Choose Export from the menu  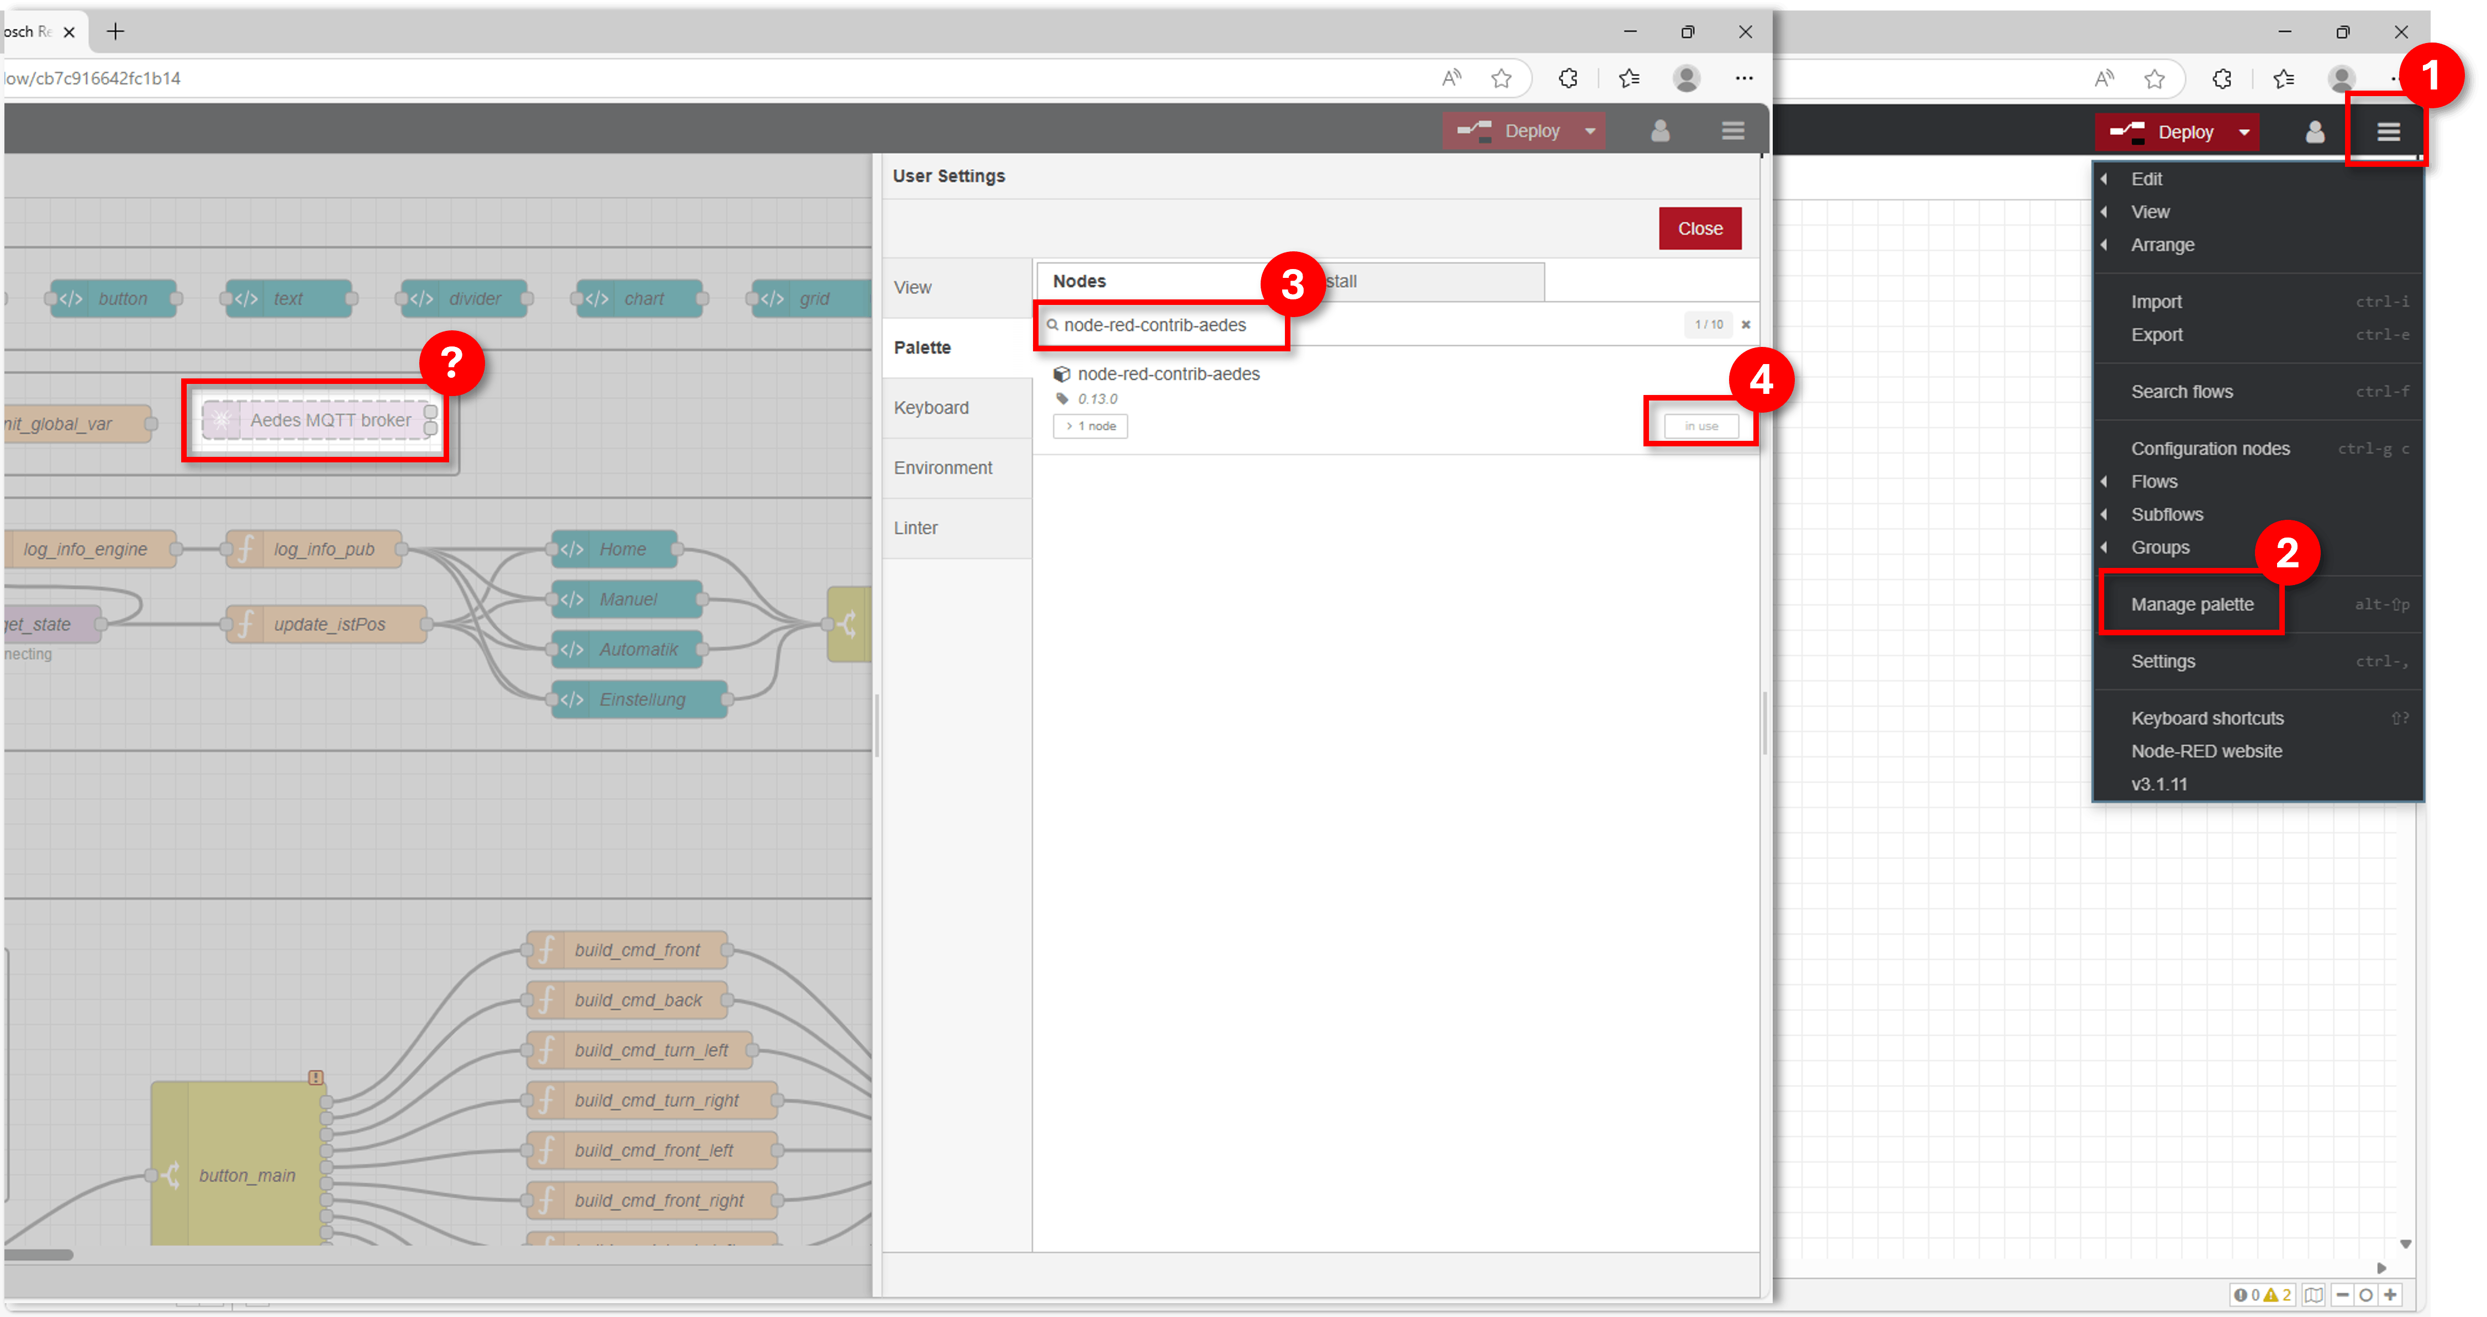click(2257, 334)
